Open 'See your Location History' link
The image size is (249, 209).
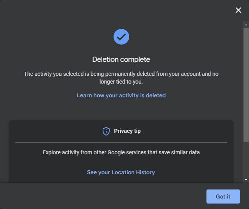pos(121,172)
